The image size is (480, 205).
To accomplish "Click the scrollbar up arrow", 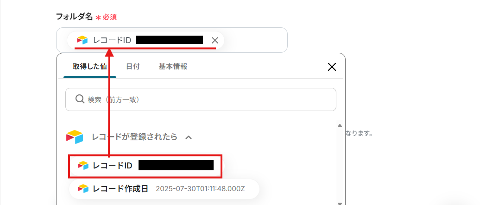I will coord(340,125).
